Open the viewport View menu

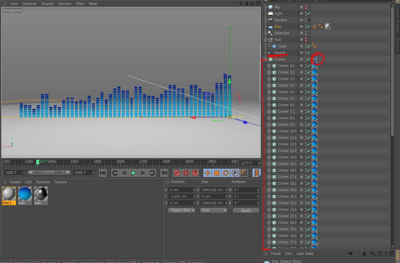pos(14,4)
